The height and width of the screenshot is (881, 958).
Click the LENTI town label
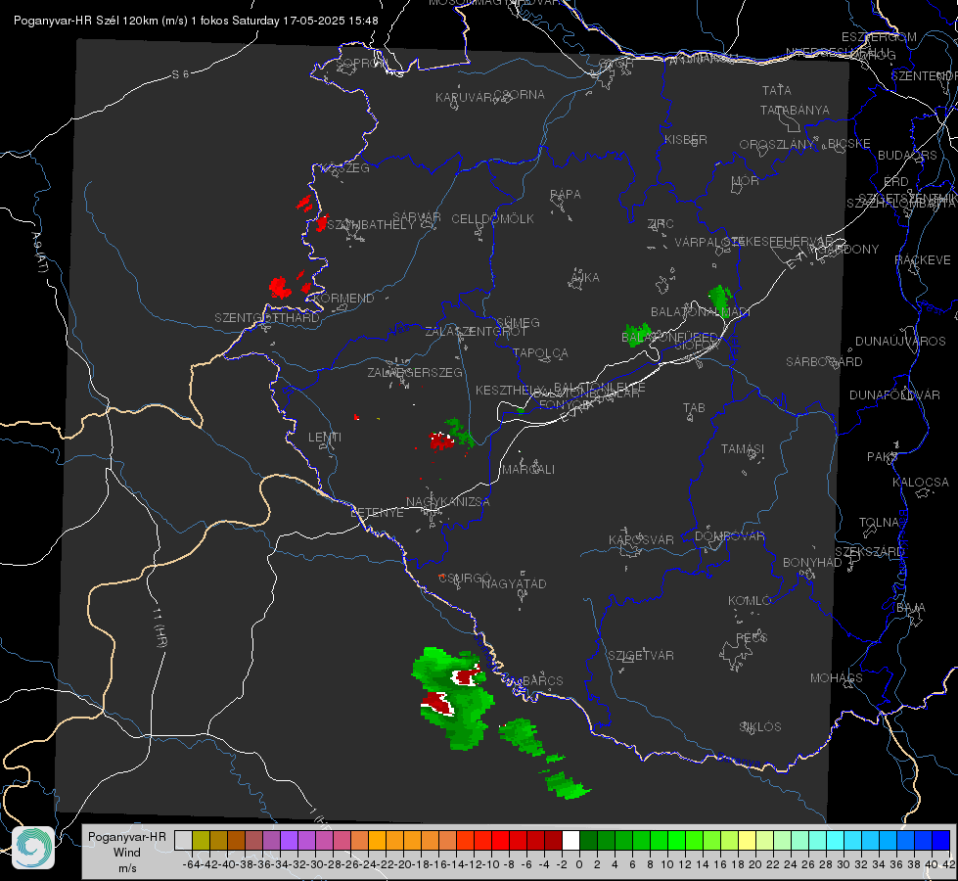(x=325, y=438)
